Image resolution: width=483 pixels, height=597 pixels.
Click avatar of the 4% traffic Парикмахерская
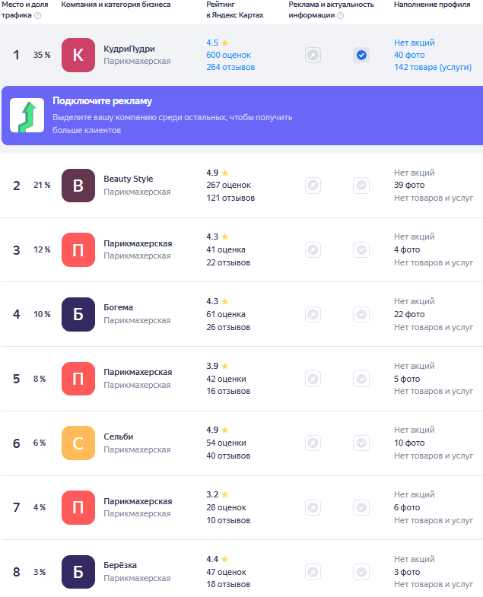(78, 507)
